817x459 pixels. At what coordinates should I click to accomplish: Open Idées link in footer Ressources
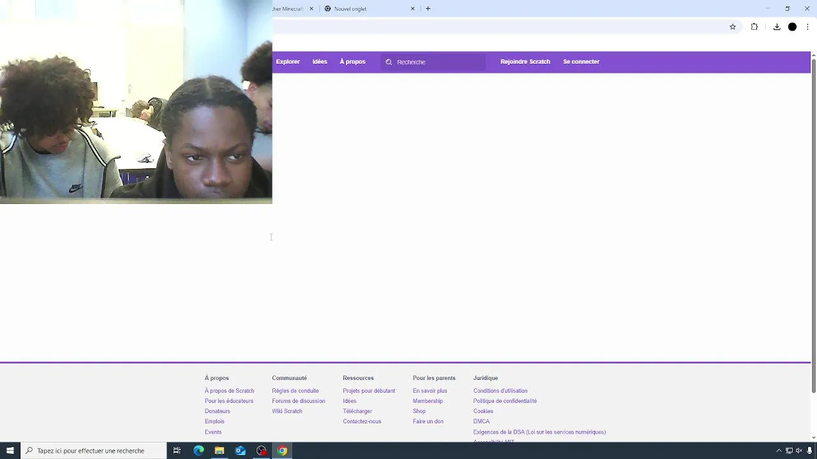pyautogui.click(x=349, y=401)
